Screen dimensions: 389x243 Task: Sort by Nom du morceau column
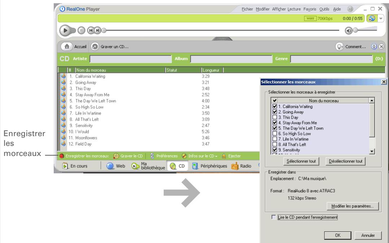tap(120, 70)
